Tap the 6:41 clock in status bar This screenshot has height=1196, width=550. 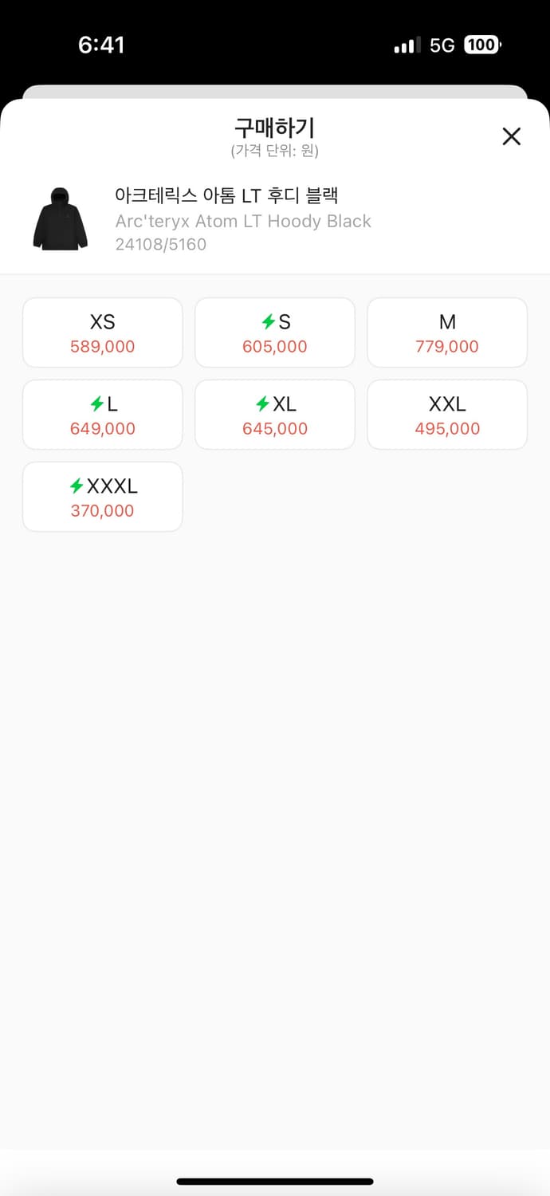(x=101, y=45)
